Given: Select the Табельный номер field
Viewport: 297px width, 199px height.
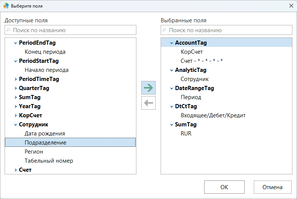Looking at the screenshot, I should click(49, 161).
